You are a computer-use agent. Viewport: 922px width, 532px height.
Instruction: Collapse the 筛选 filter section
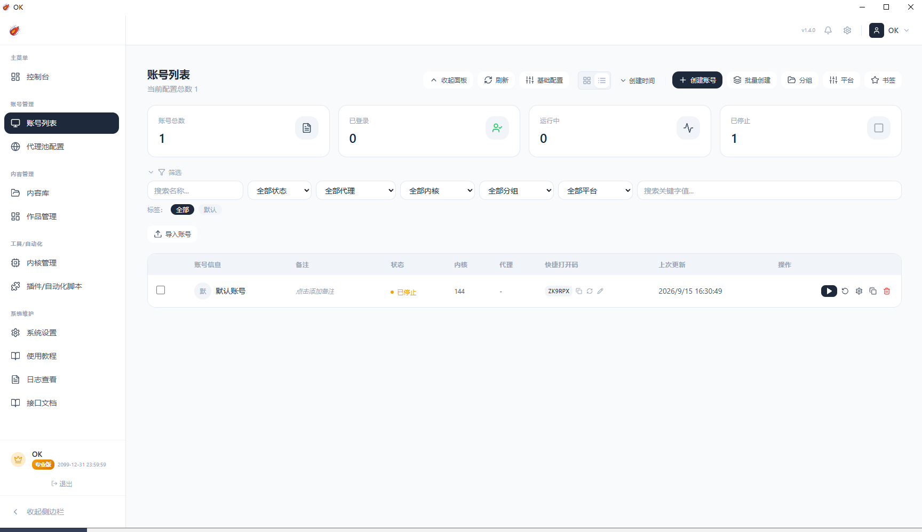point(165,172)
